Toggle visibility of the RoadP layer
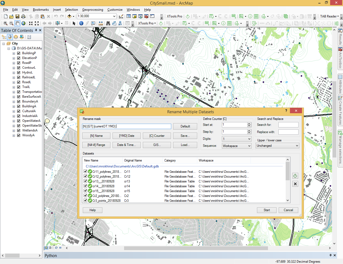 (x=19, y=63)
